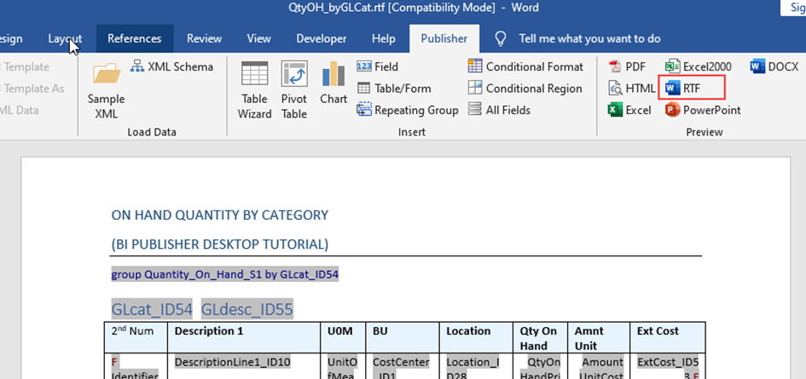The height and width of the screenshot is (379, 806).
Task: Preview template as Excel
Action: pyautogui.click(x=629, y=110)
